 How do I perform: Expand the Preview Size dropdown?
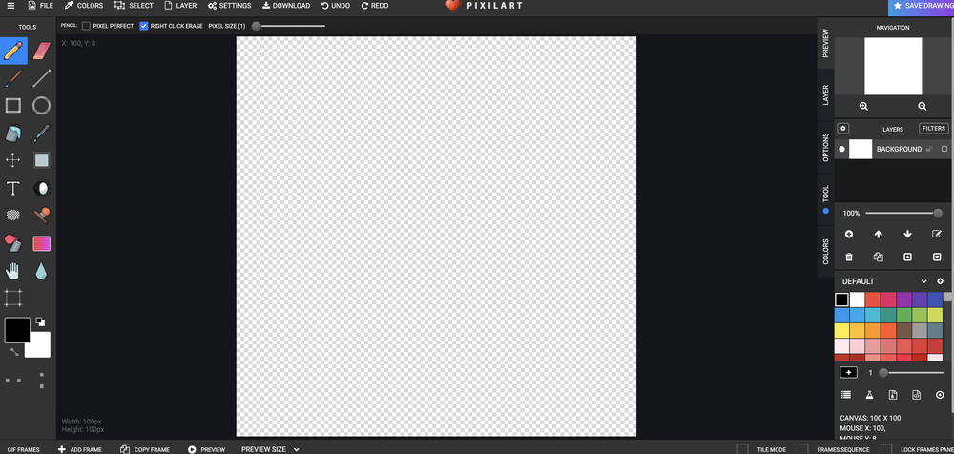coord(270,450)
